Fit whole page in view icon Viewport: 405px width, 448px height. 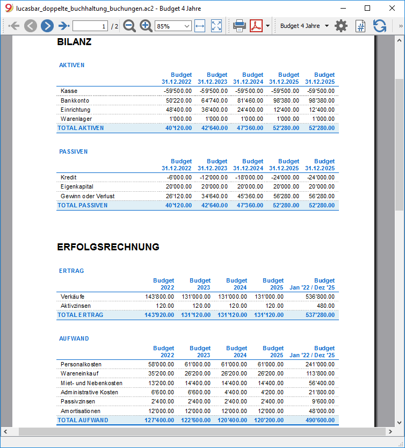[x=216, y=26]
